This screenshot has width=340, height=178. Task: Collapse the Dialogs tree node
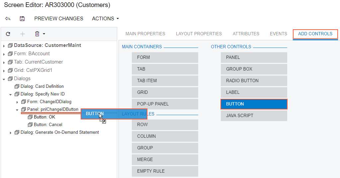click(4, 79)
